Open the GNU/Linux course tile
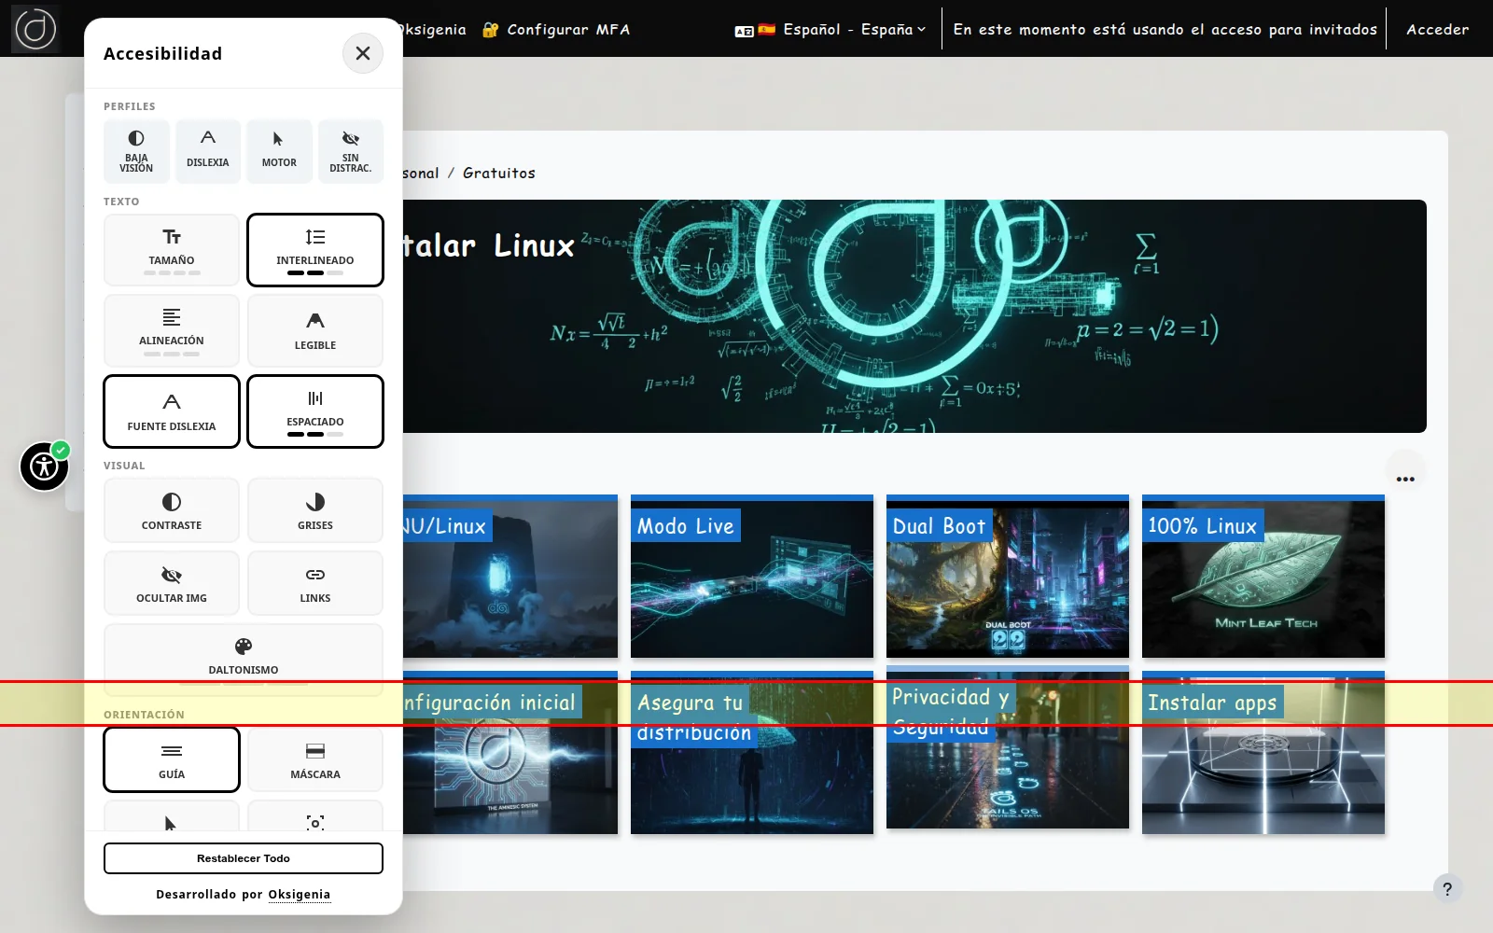Image resolution: width=1493 pixels, height=933 pixels. pos(510,577)
